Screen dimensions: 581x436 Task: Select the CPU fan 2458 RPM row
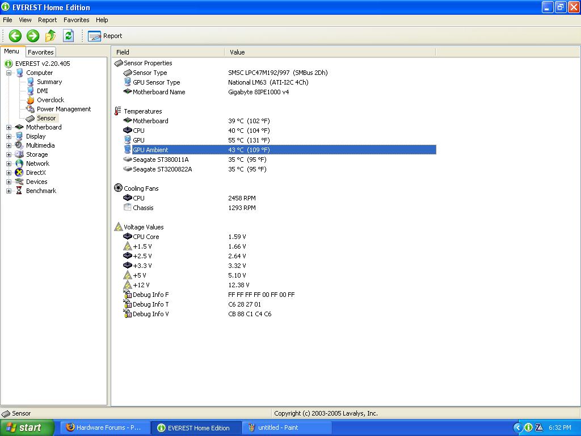pos(279,198)
